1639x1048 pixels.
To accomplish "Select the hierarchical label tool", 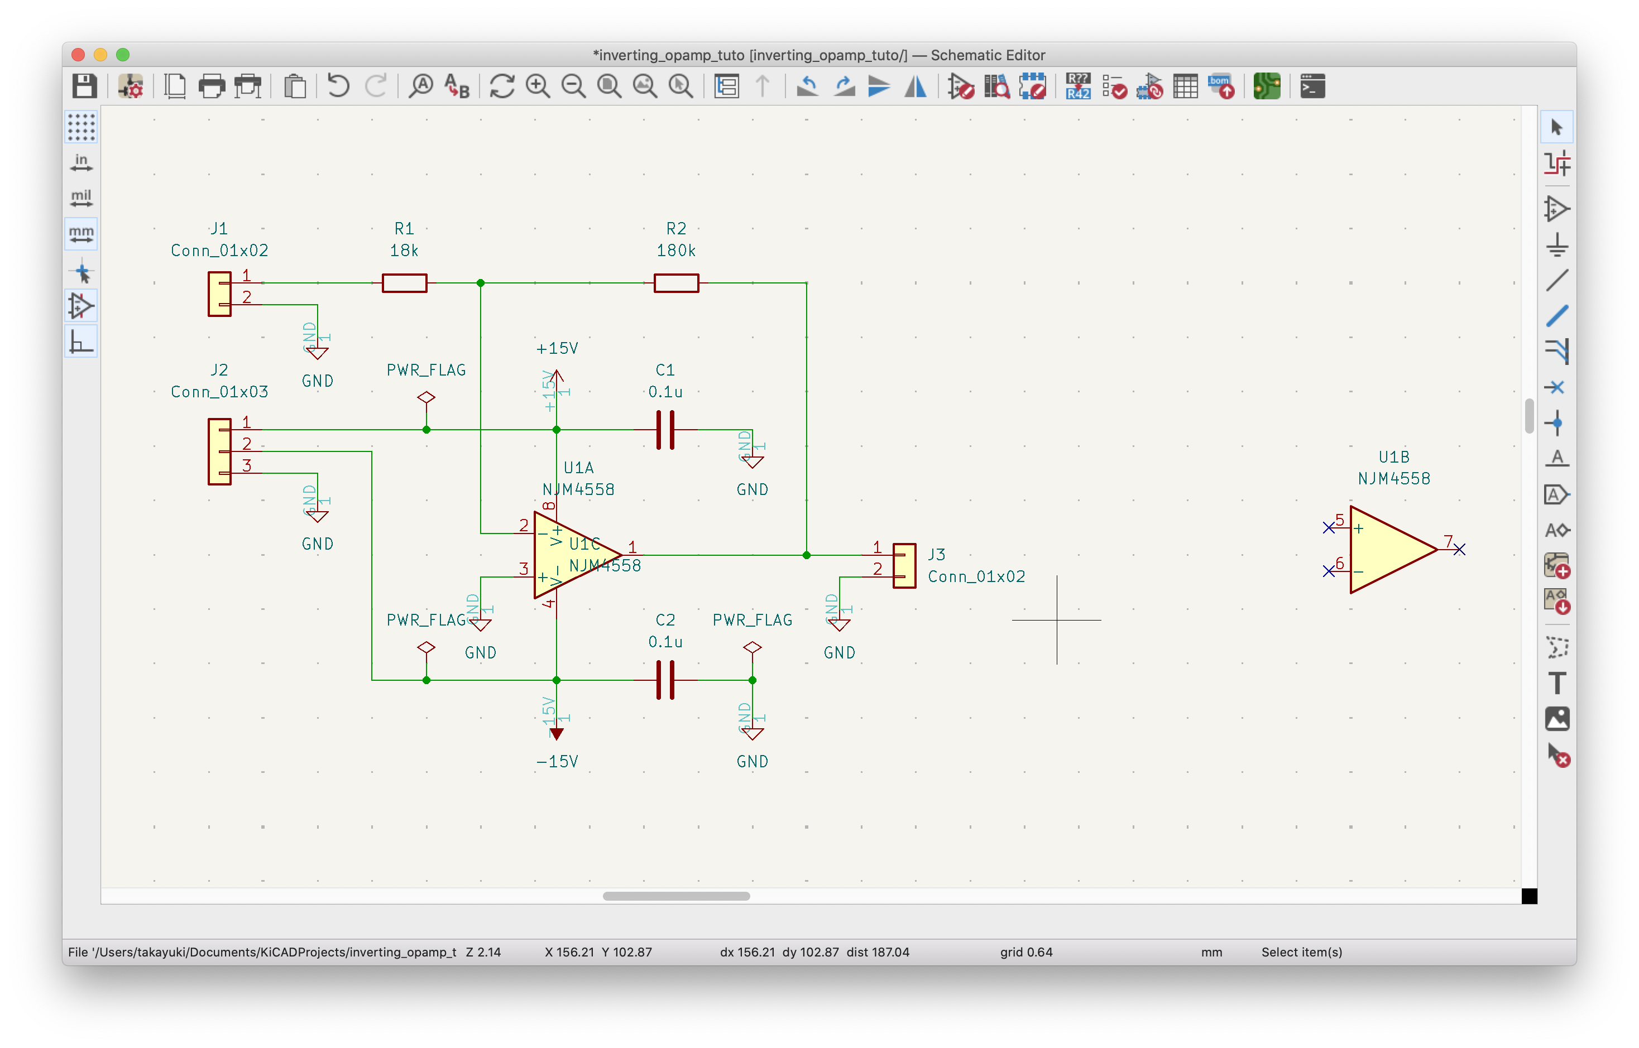I will [x=1556, y=530].
